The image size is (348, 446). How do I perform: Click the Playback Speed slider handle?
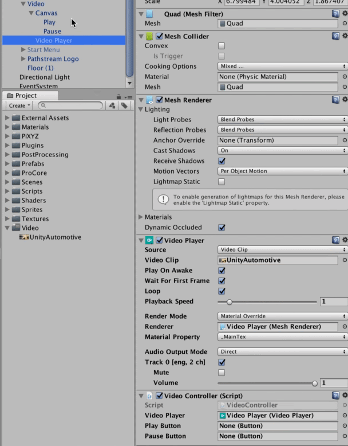click(230, 302)
